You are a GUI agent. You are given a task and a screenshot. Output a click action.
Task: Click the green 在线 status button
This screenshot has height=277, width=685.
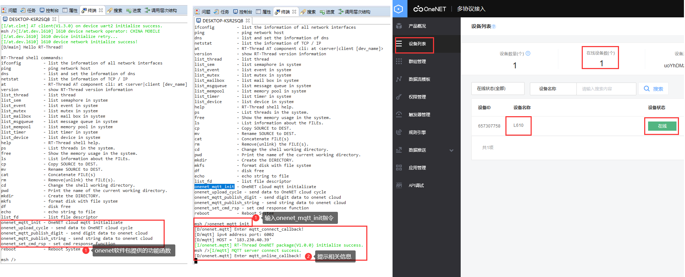pyautogui.click(x=662, y=126)
